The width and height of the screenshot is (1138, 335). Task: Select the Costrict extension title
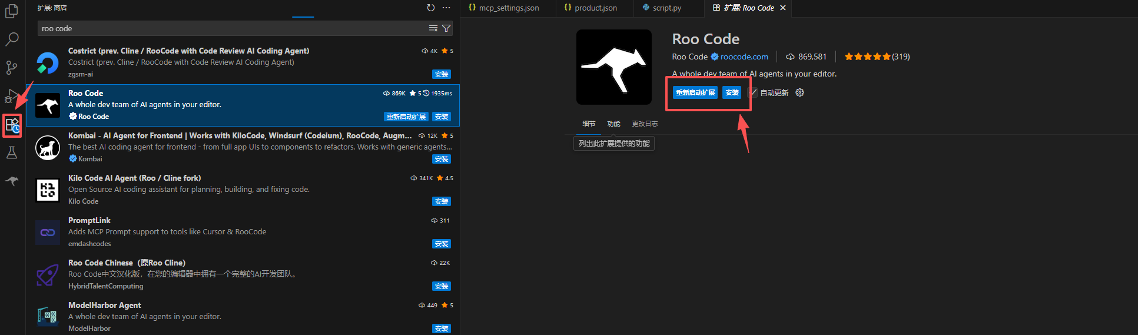[188, 51]
